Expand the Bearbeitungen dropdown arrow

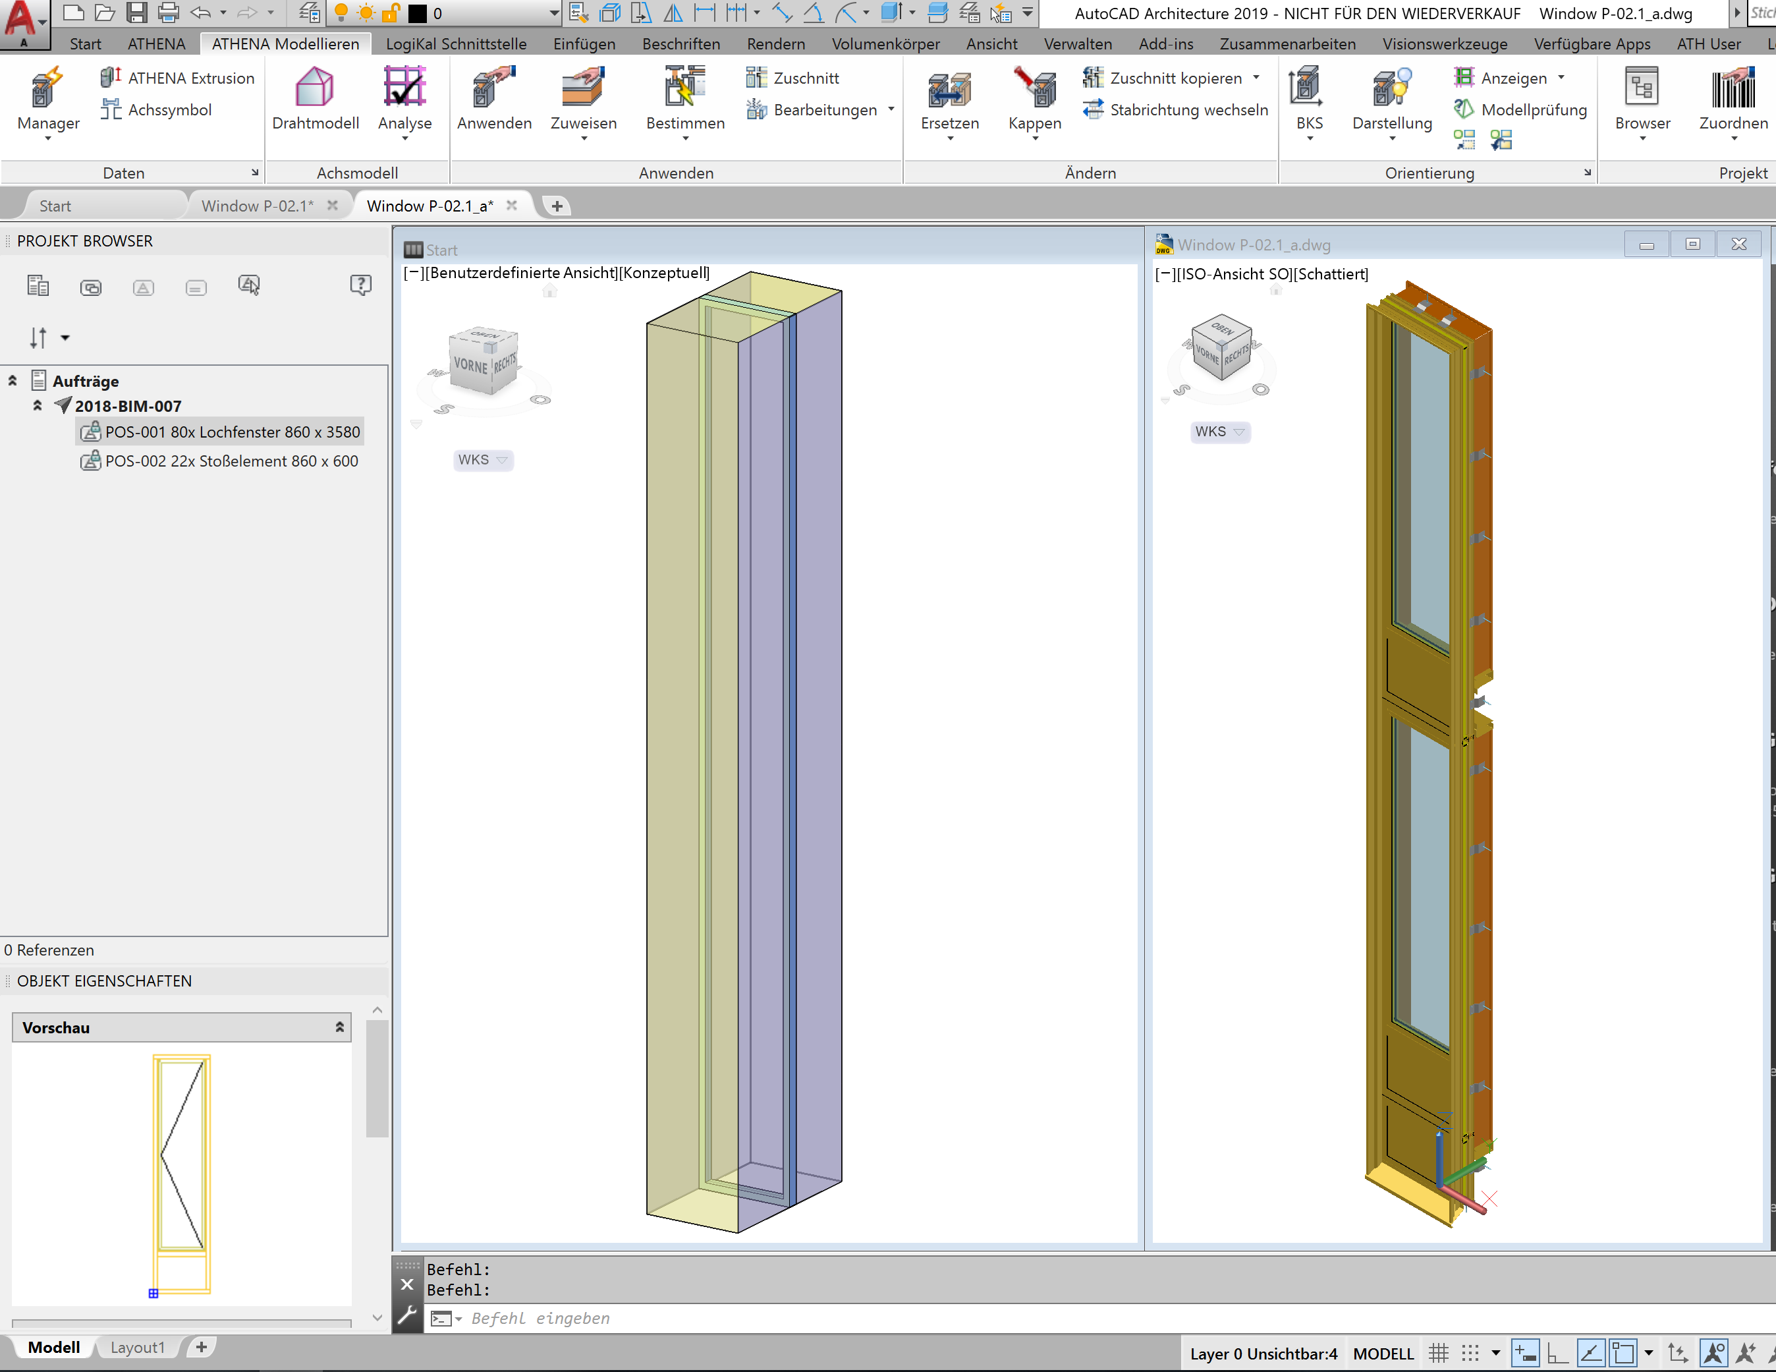coord(891,109)
